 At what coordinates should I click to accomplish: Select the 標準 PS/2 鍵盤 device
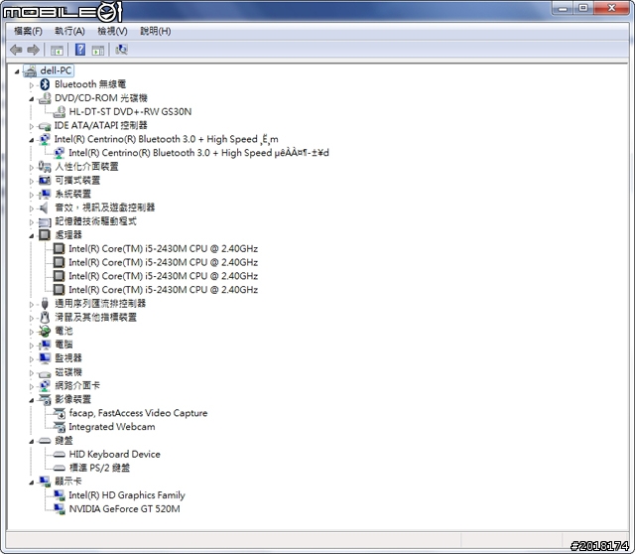[99, 468]
